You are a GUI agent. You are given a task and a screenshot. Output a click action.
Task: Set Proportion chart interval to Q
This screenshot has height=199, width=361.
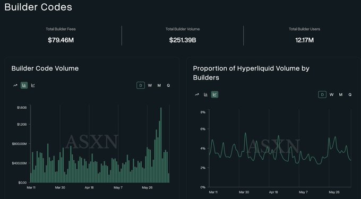(x=350, y=94)
